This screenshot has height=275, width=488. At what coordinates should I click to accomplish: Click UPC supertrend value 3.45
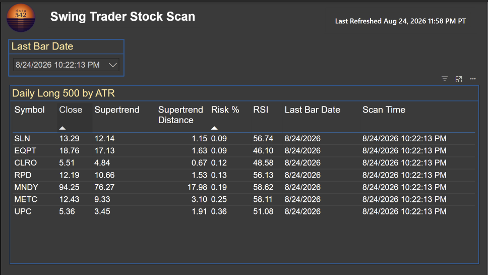[x=102, y=211]
